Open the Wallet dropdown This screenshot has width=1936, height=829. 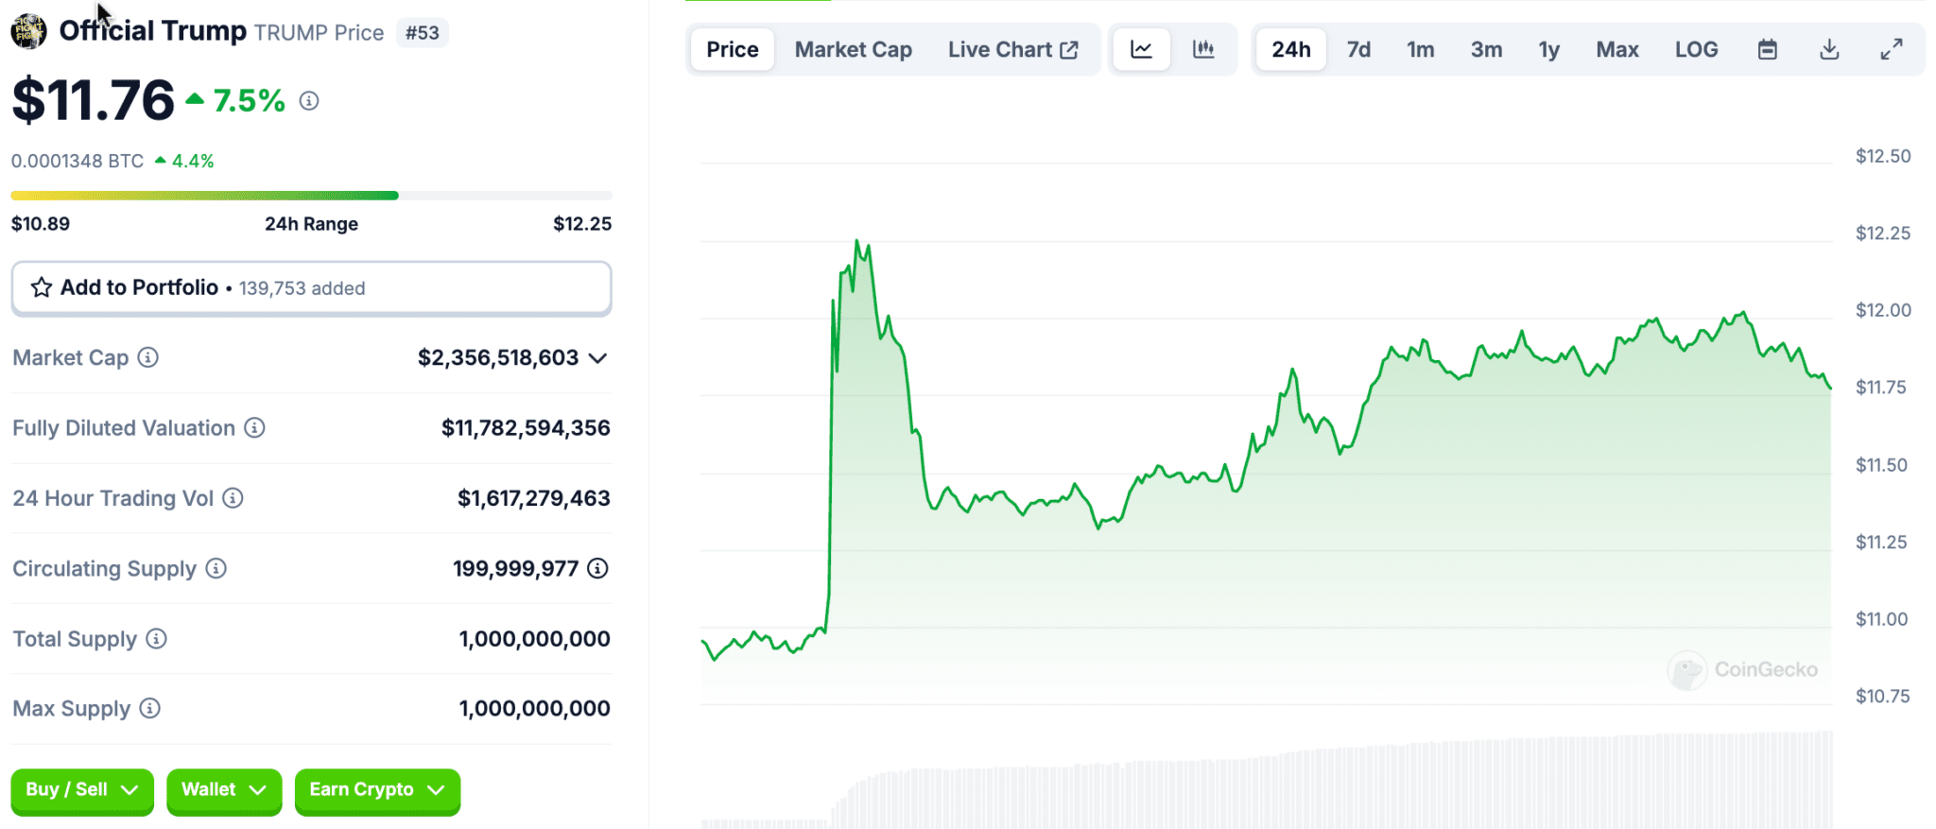tap(224, 790)
